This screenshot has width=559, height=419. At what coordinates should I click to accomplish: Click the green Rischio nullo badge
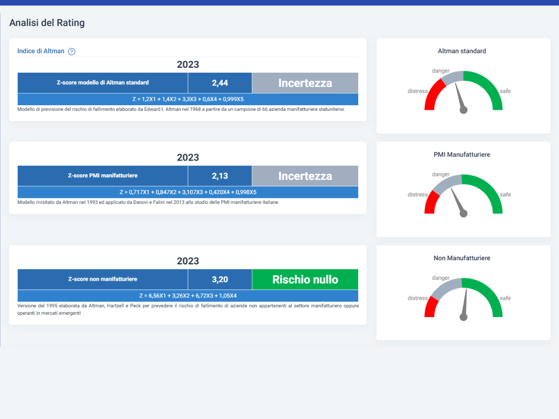click(305, 279)
